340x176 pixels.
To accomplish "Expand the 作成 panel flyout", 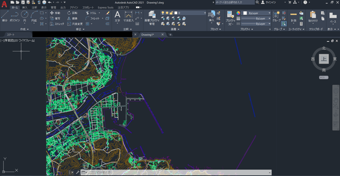I will [x=24, y=29].
